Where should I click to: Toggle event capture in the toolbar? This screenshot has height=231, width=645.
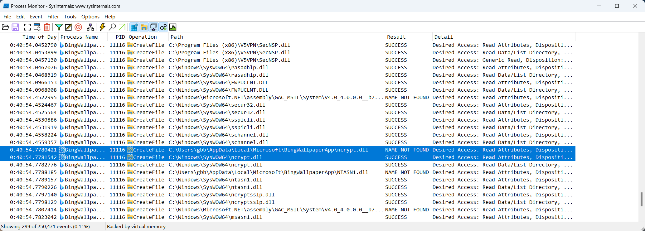27,27
